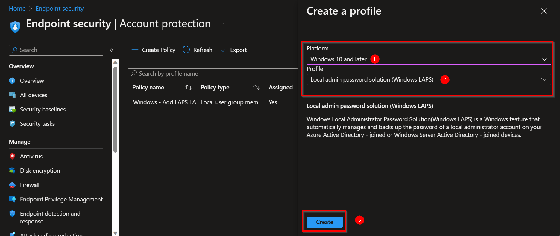Image resolution: width=560 pixels, height=236 pixels.
Task: Click the Assigned column header
Action: coord(280,87)
